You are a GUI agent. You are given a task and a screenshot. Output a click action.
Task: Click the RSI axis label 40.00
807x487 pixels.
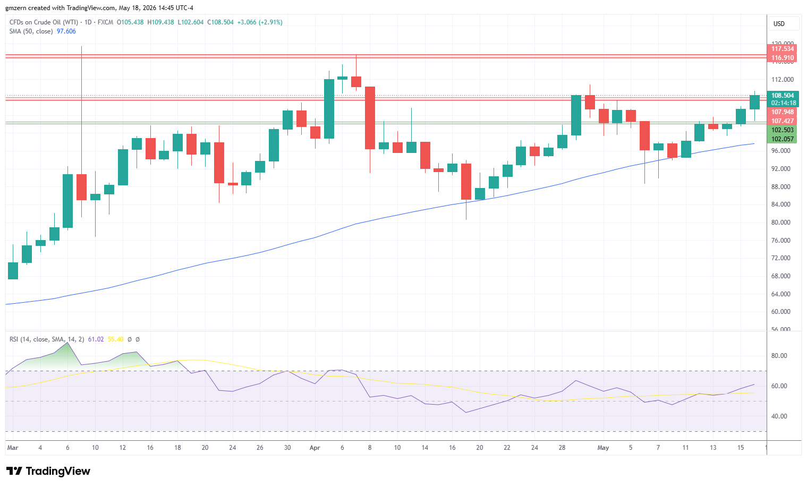pos(779,416)
